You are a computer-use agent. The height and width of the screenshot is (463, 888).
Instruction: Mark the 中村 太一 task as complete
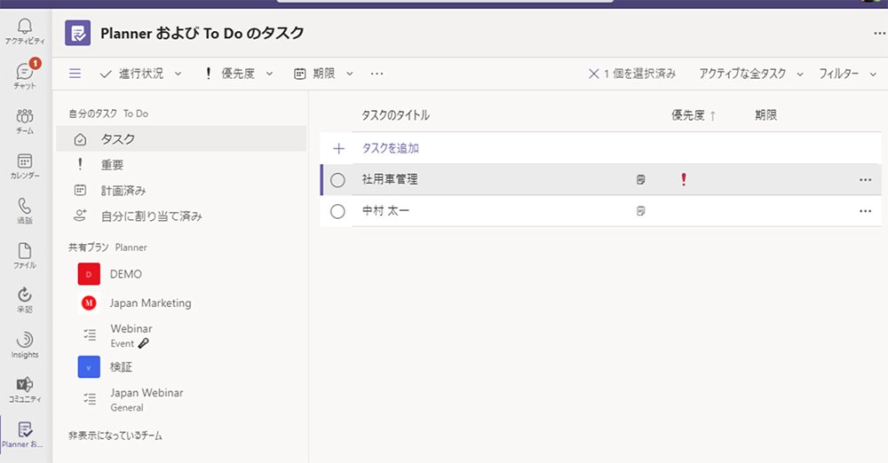337,211
